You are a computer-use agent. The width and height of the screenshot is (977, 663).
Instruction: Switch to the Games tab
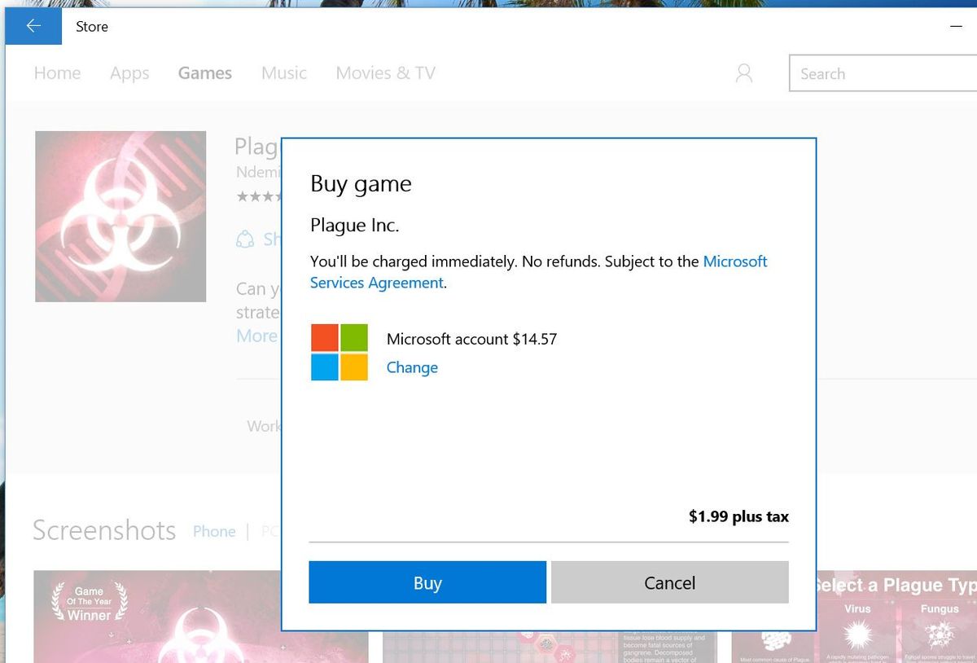[x=204, y=73]
